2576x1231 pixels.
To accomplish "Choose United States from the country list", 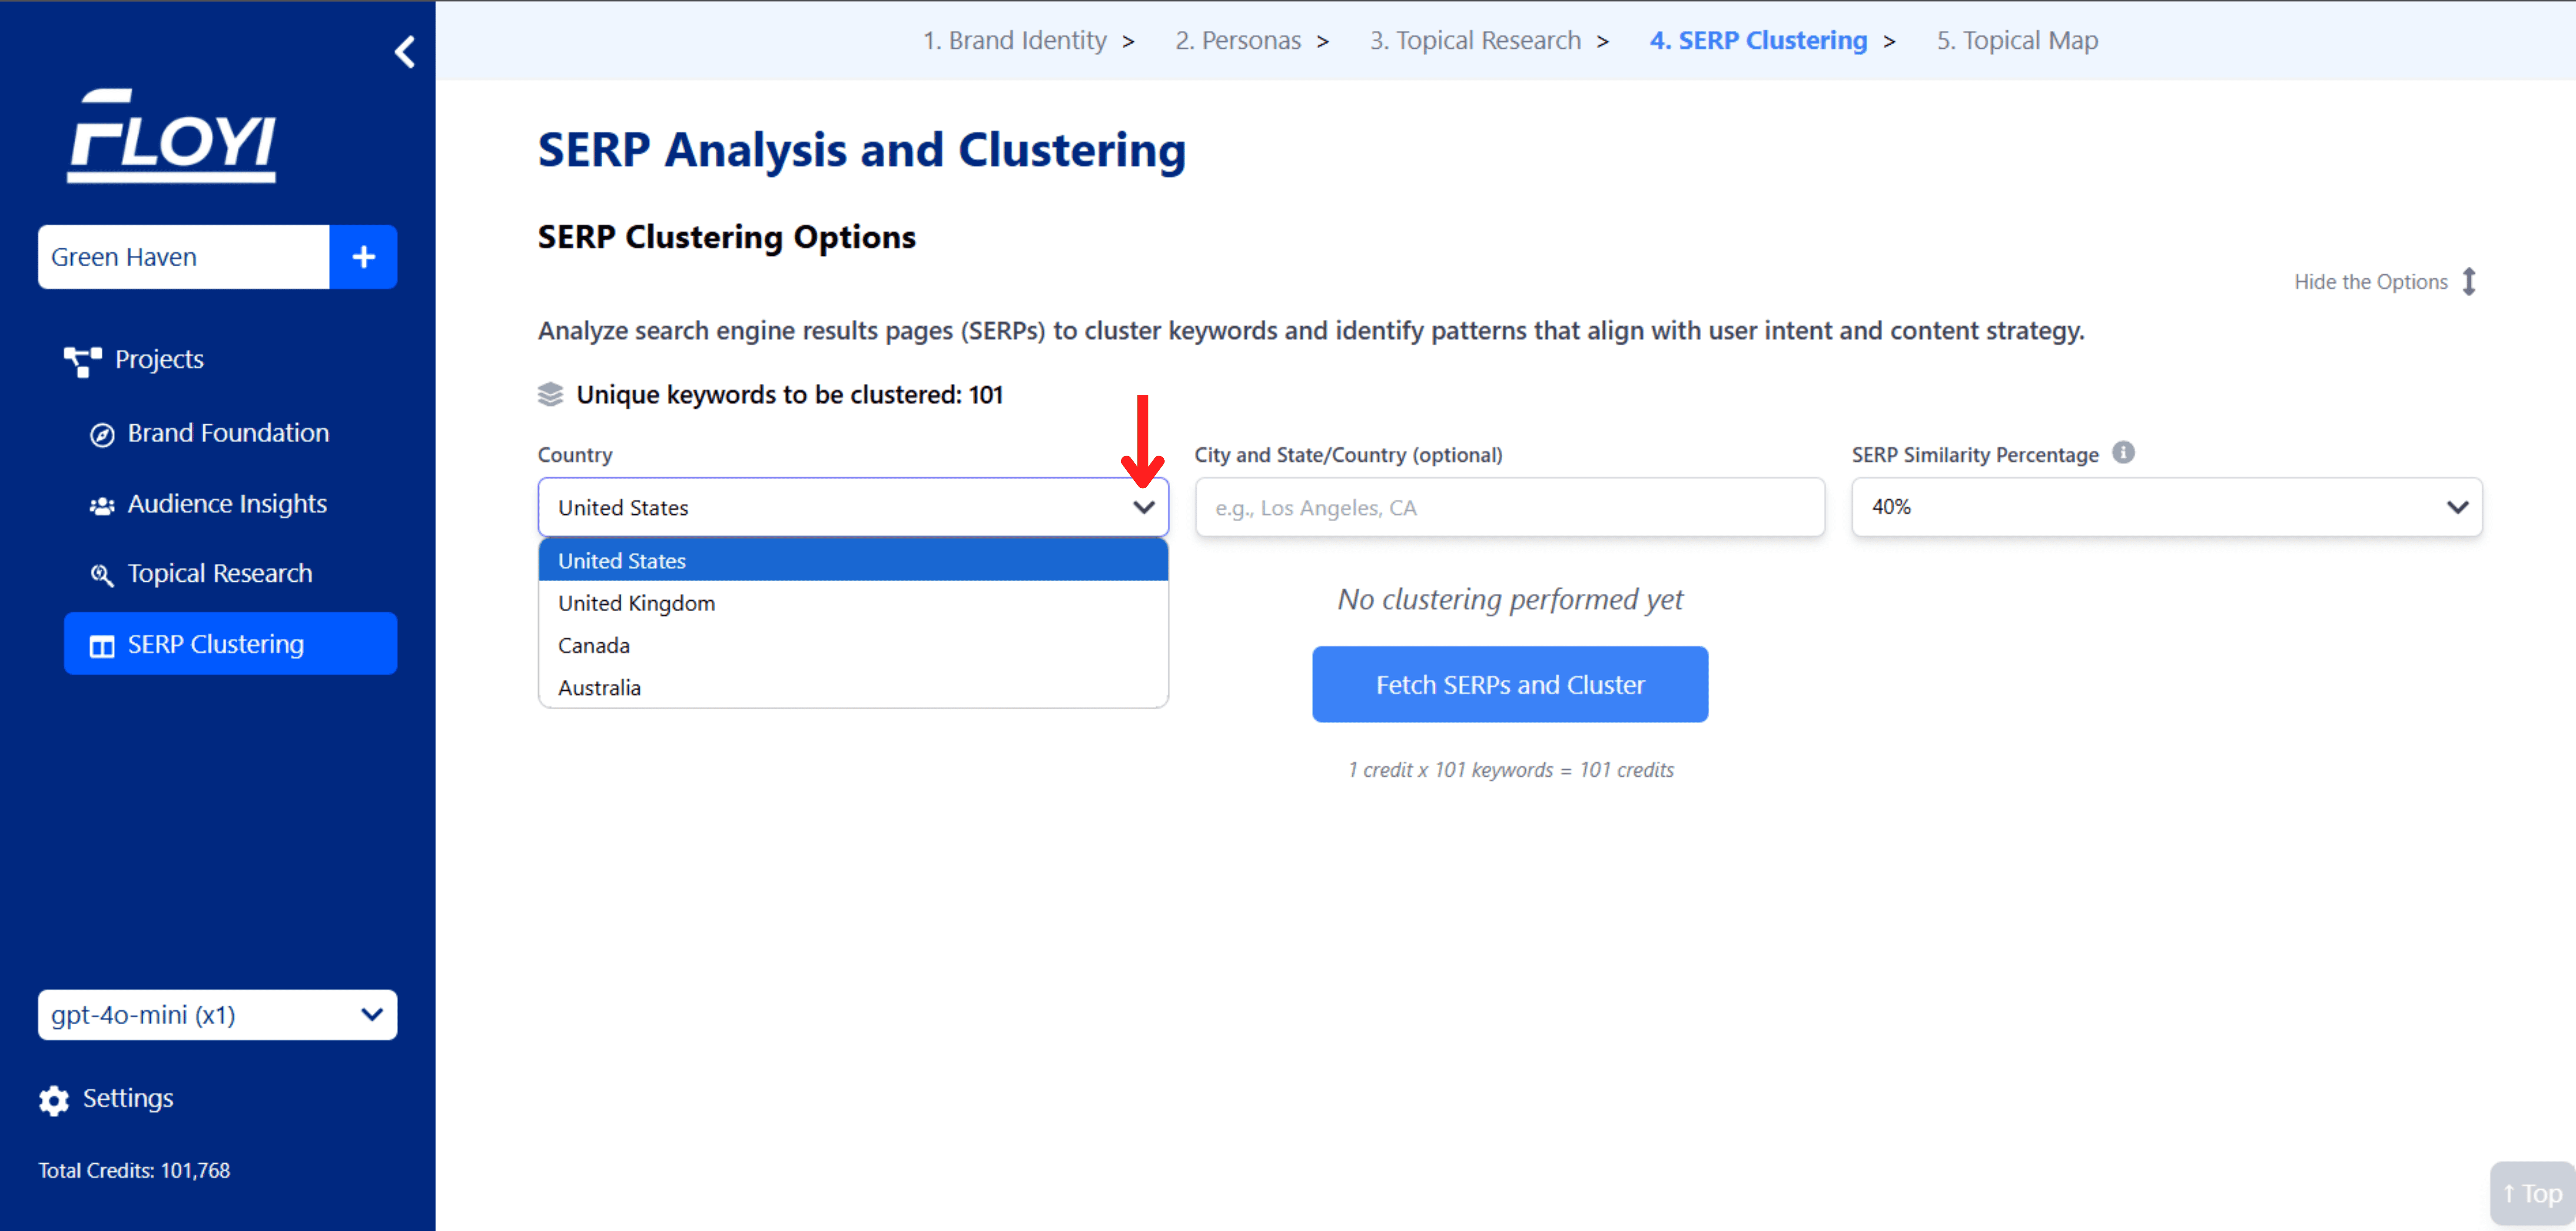I will tap(853, 560).
